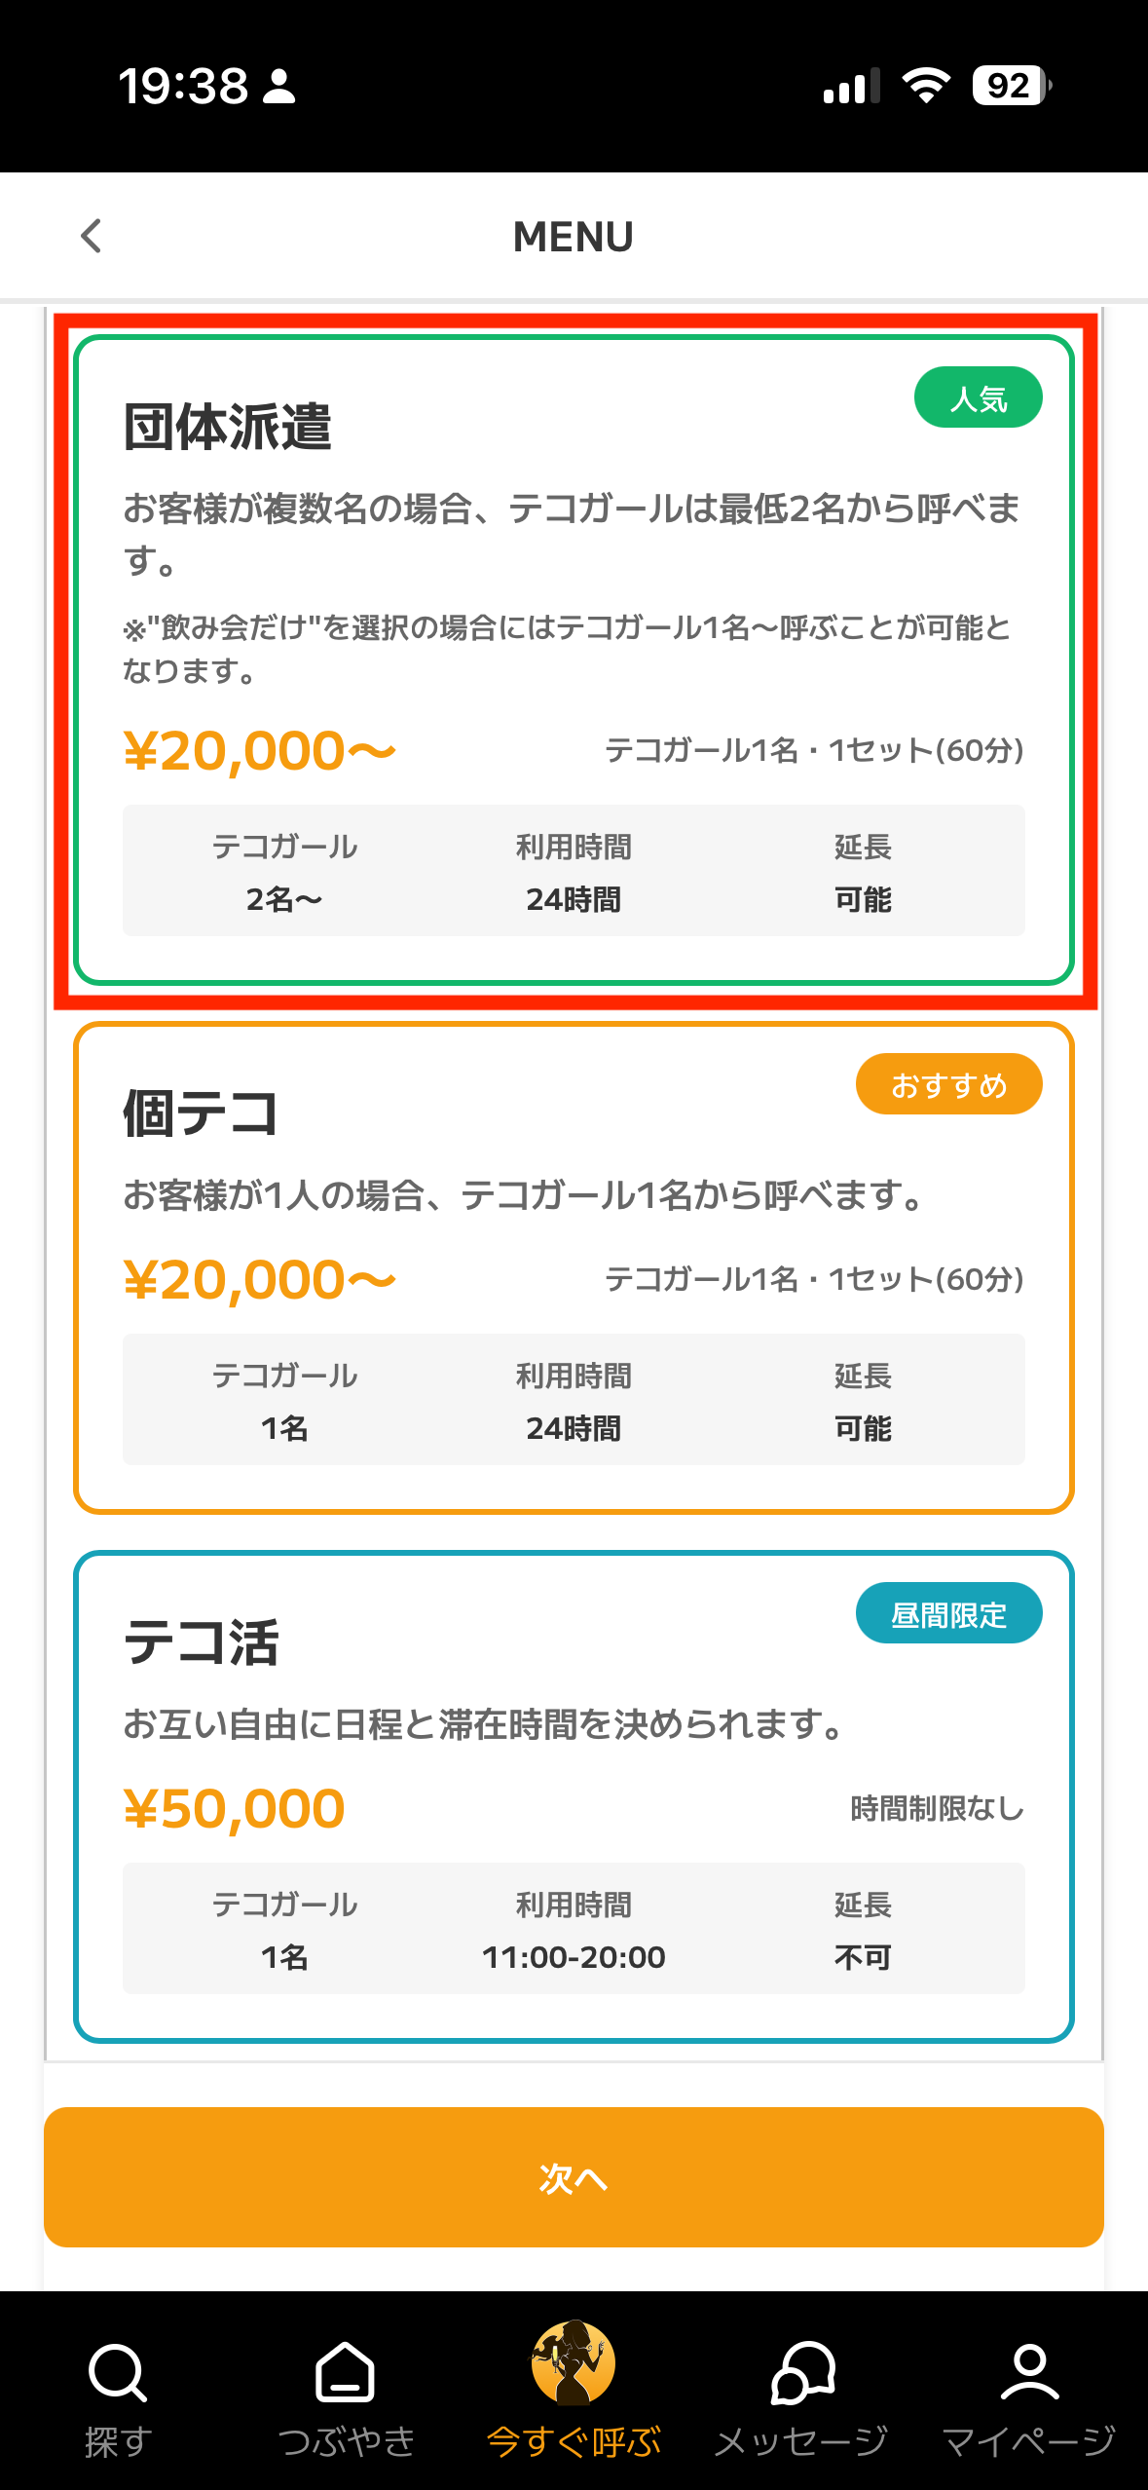
Task: Tap the MENU page title
Action: point(574,237)
